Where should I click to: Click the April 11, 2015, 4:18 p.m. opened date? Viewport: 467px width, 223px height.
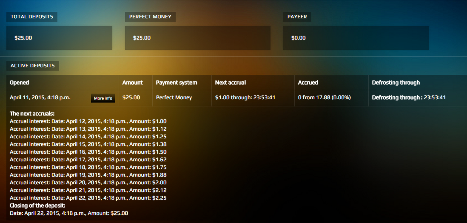(40, 97)
